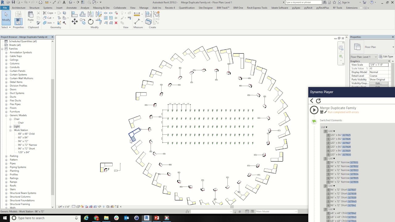Collapse the Work Station family node

pyautogui.click(x=10, y=130)
